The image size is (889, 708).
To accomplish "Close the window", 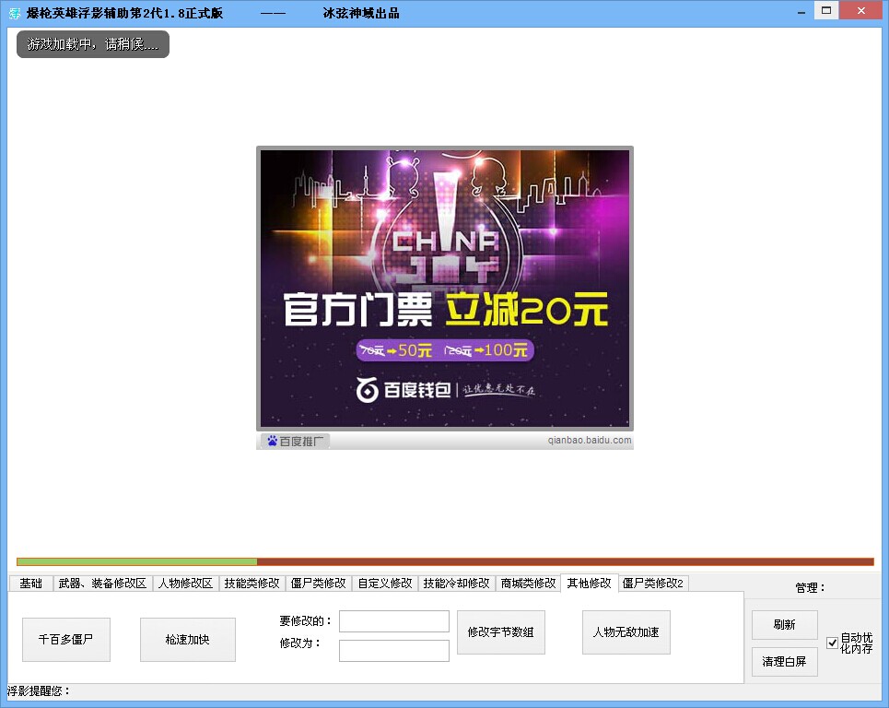I will [x=860, y=11].
